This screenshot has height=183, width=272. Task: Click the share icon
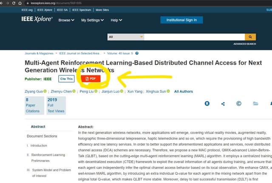(x=223, y=103)
